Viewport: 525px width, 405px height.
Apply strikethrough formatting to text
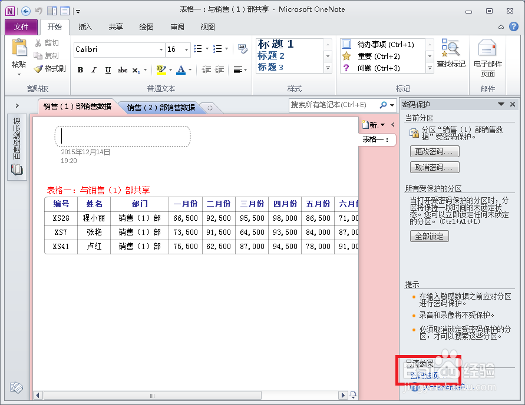(121, 69)
